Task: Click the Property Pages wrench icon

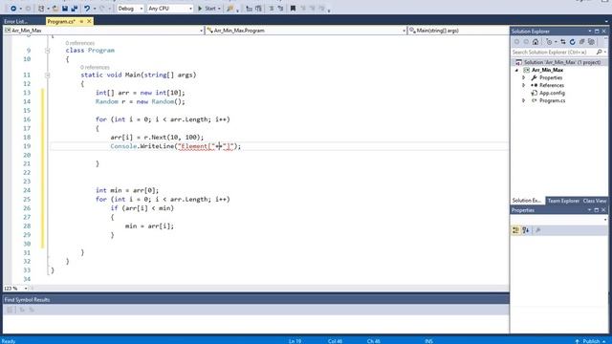Action: click(x=537, y=230)
